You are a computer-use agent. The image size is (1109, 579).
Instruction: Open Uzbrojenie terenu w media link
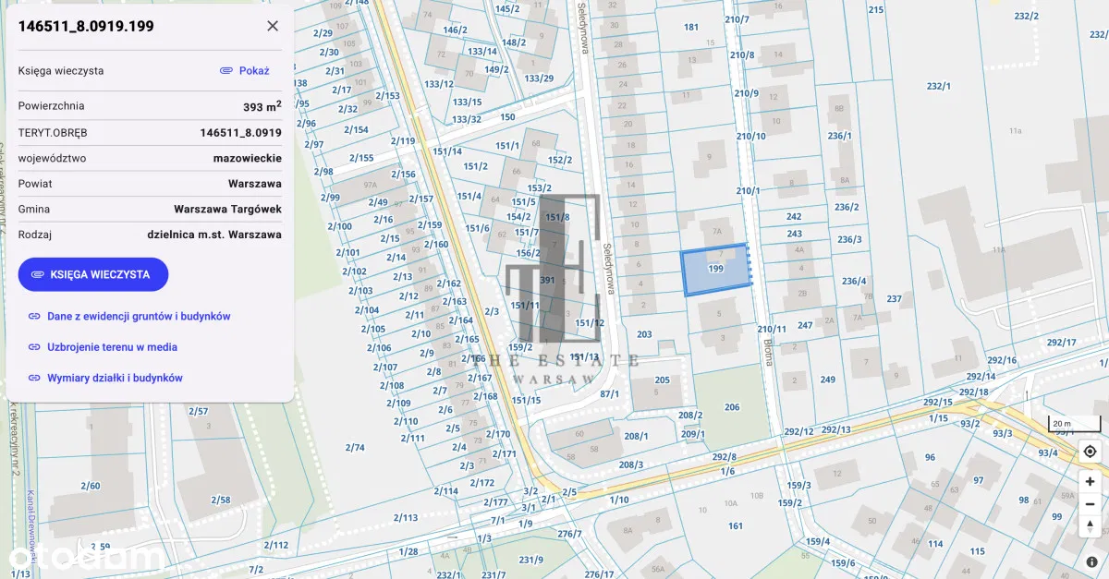pos(112,347)
